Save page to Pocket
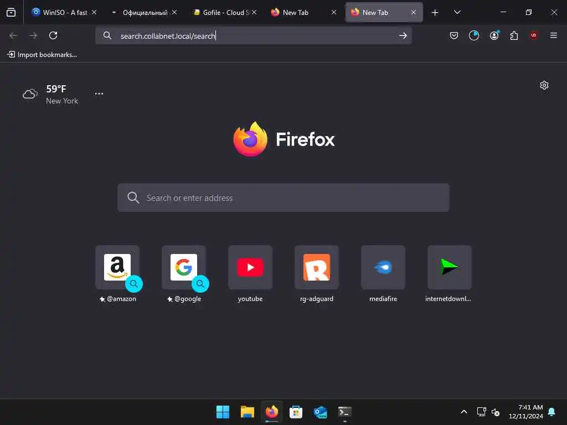 point(454,35)
